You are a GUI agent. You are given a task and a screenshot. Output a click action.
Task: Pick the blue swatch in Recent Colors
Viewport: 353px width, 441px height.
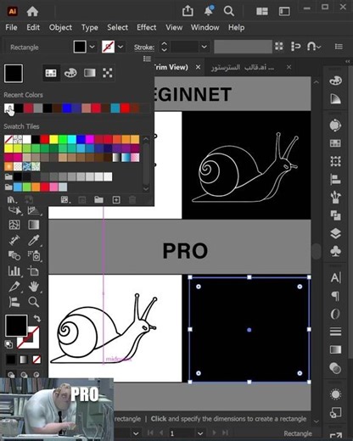tap(66, 108)
